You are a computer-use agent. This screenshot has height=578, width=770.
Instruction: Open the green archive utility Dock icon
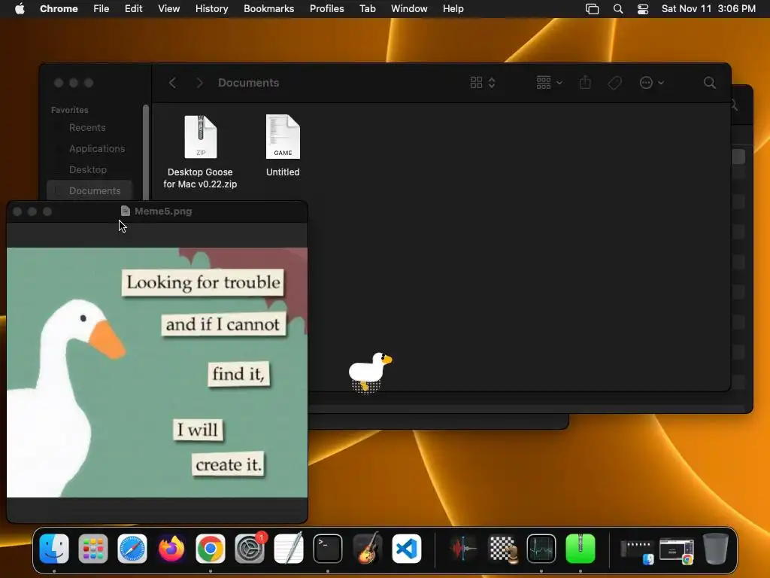(581, 549)
